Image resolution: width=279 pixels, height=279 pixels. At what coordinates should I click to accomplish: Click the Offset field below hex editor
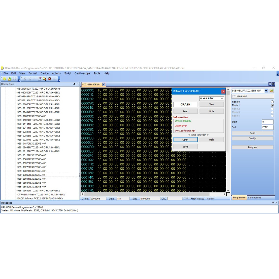tap(98, 199)
